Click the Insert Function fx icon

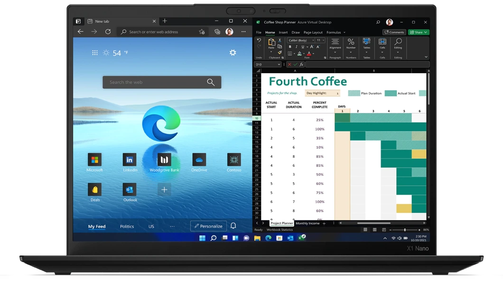click(301, 64)
